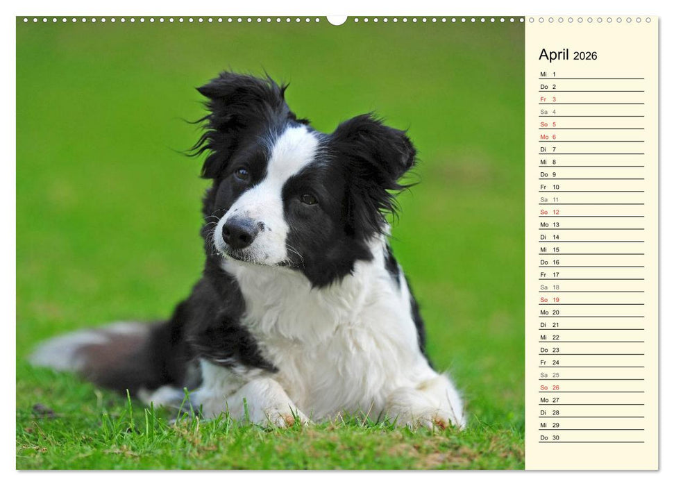Select the red So 26 entry
The height and width of the screenshot is (486, 674).
548,387
